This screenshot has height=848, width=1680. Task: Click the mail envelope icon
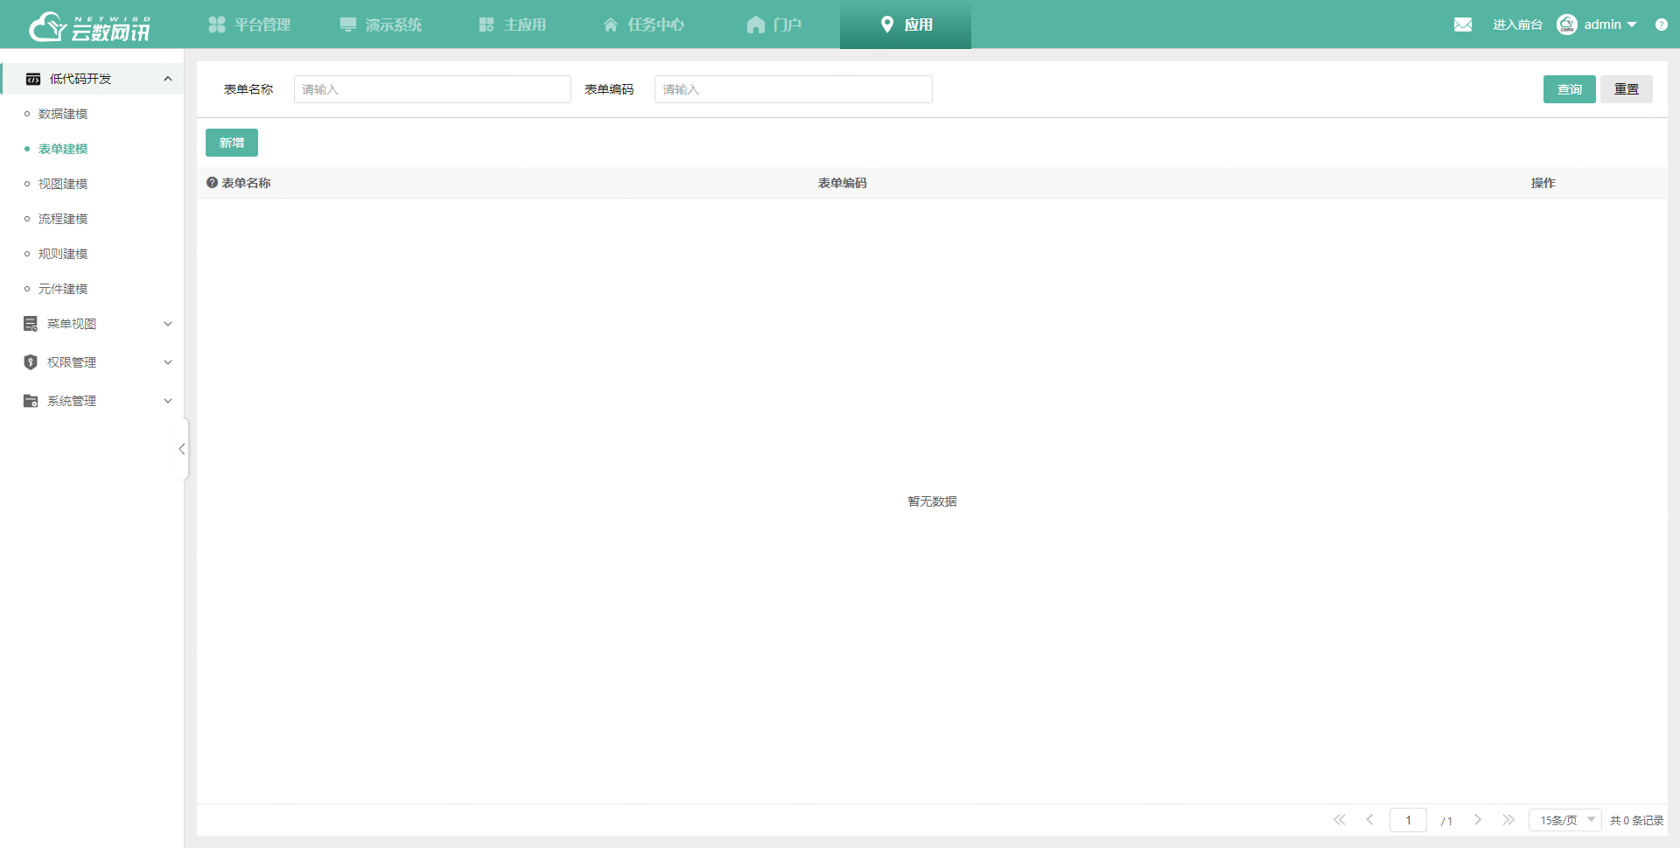[x=1462, y=25]
